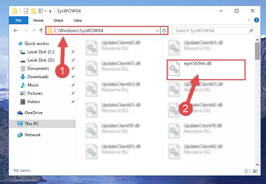266x184 pixels.
Task: Open Pictures in the sidebar
Action: (35, 93)
